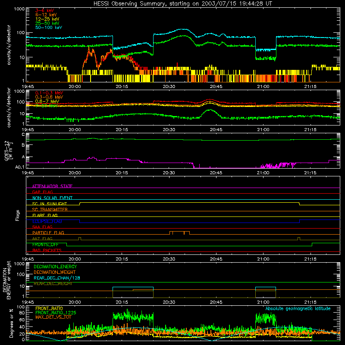This screenshot has width=345, height=345.
Task: Click the vertical Flags axis title
Action: [17, 215]
